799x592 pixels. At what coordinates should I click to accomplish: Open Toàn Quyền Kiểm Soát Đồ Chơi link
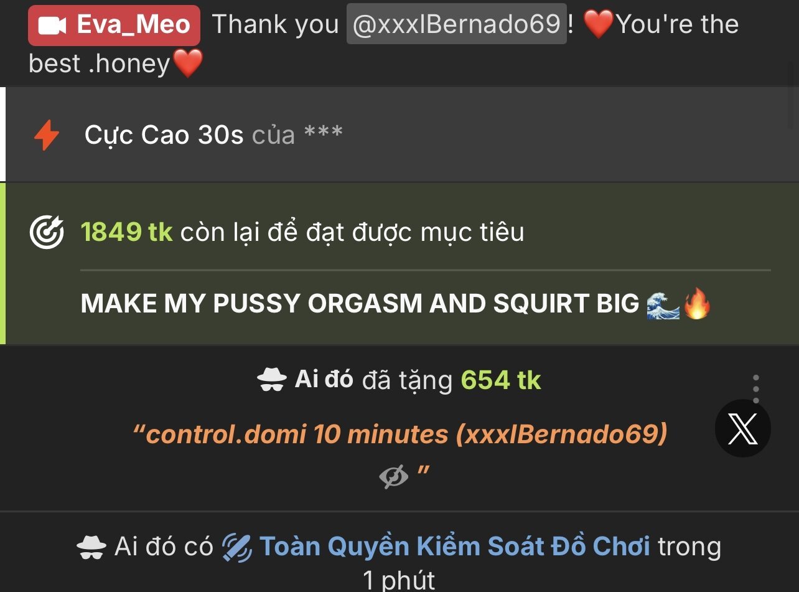[x=455, y=547]
